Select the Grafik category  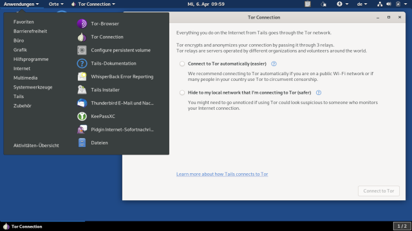tap(20, 50)
